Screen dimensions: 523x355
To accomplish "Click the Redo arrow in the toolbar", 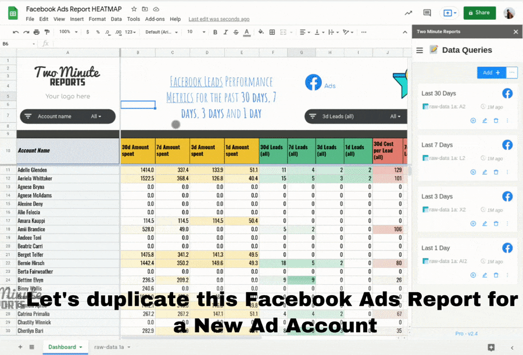I will click(26, 32).
